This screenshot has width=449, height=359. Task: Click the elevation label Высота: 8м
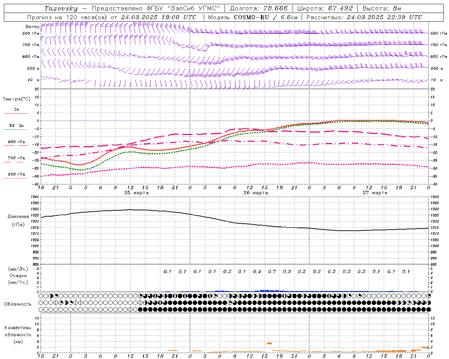coord(382,8)
